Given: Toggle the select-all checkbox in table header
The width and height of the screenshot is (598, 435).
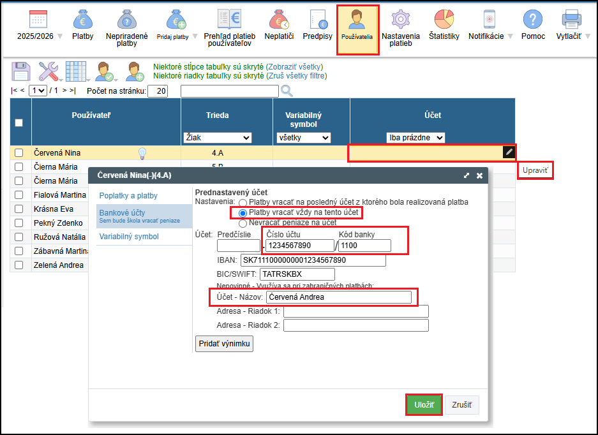Looking at the screenshot, I should click(x=19, y=122).
